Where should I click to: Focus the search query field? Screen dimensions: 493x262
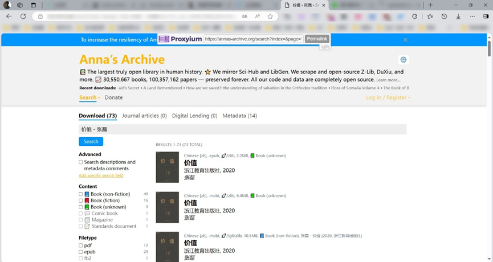(x=242, y=129)
